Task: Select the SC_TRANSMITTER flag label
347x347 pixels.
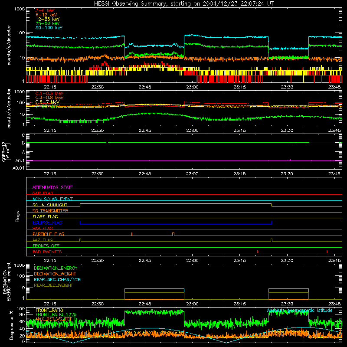Action: [50, 211]
